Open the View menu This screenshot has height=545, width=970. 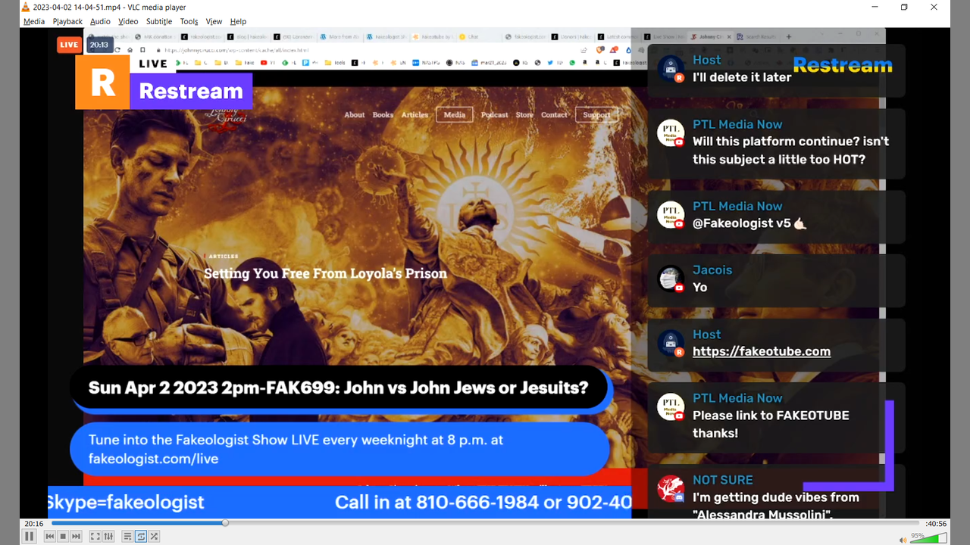(x=214, y=21)
